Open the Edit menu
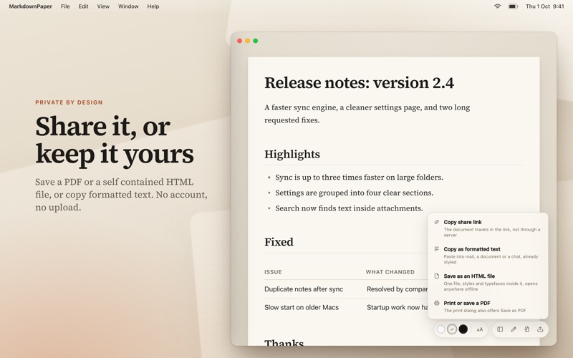Screen dimensions: 573x358 pyautogui.click(x=83, y=6)
